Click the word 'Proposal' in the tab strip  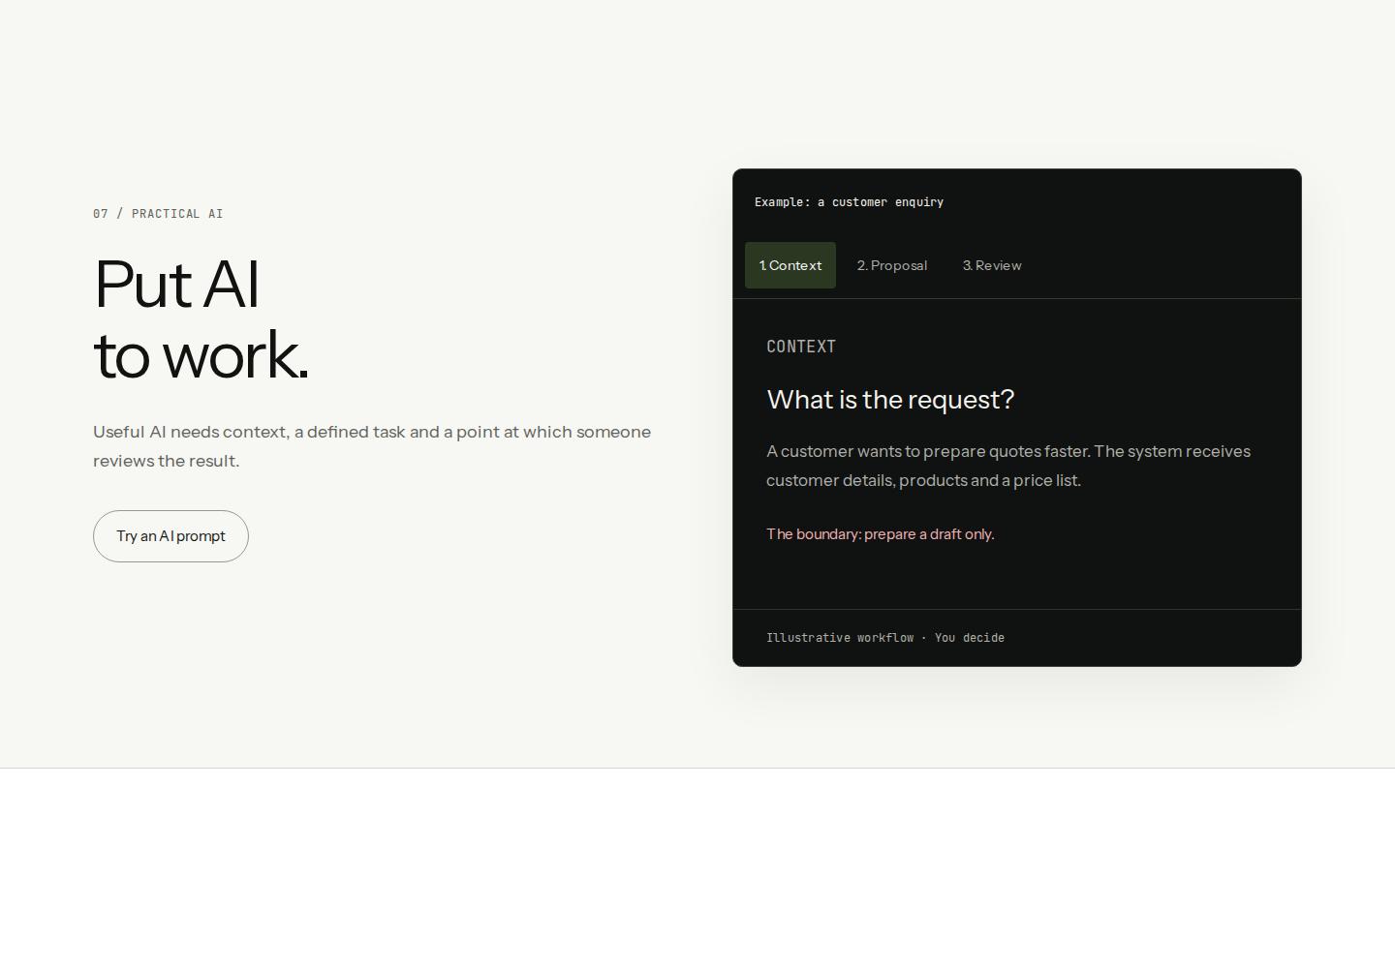tap(899, 265)
